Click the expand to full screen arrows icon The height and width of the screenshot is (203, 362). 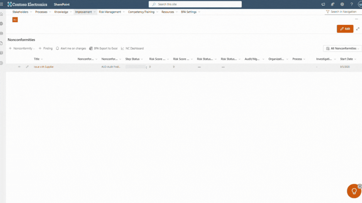pos(358,29)
